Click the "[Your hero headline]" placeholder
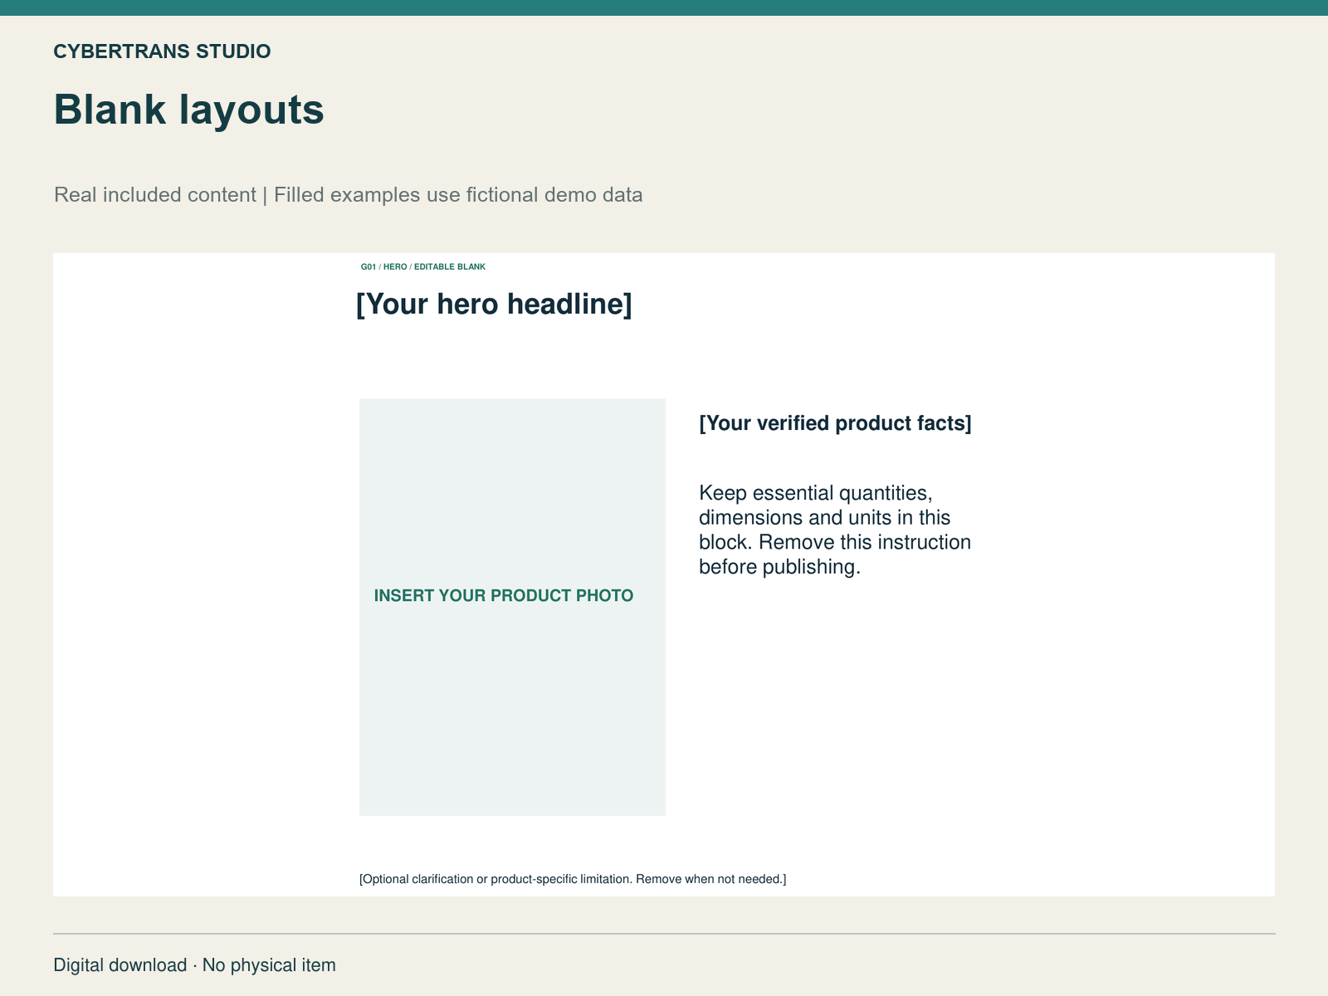The height and width of the screenshot is (996, 1328). [494, 305]
